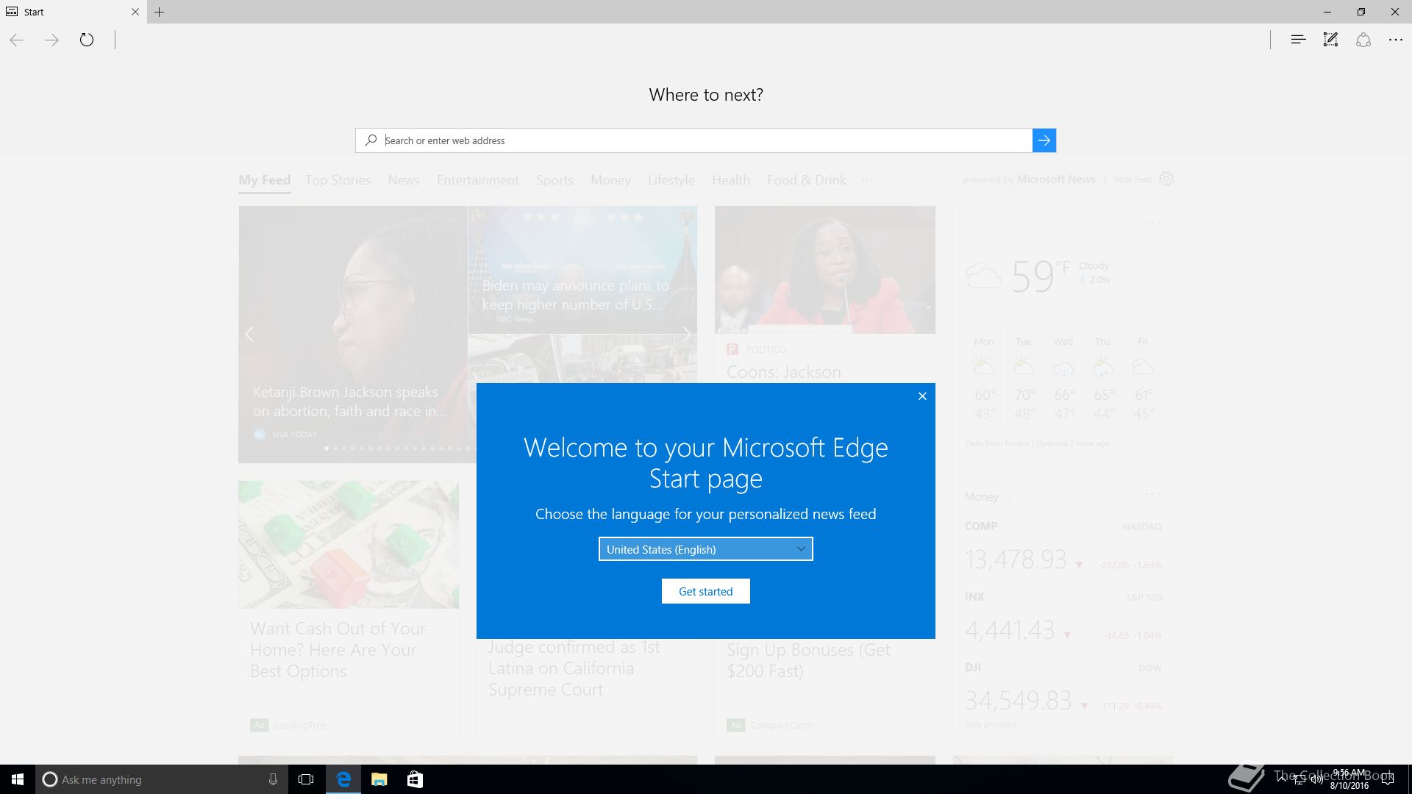Select the My Feed tab
The image size is (1412, 794).
click(265, 180)
